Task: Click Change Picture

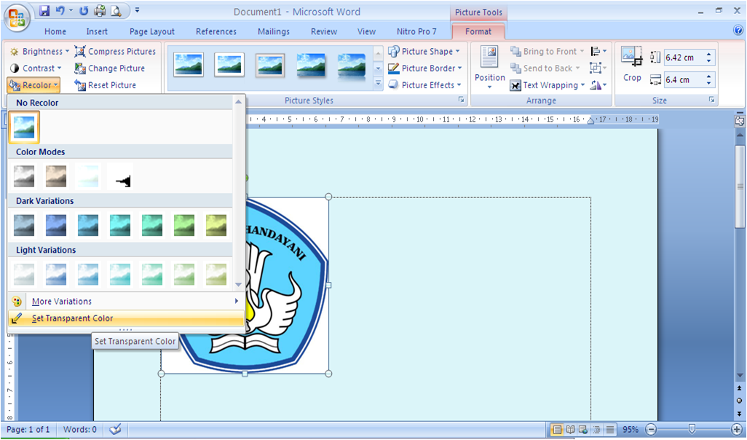Action: [110, 68]
